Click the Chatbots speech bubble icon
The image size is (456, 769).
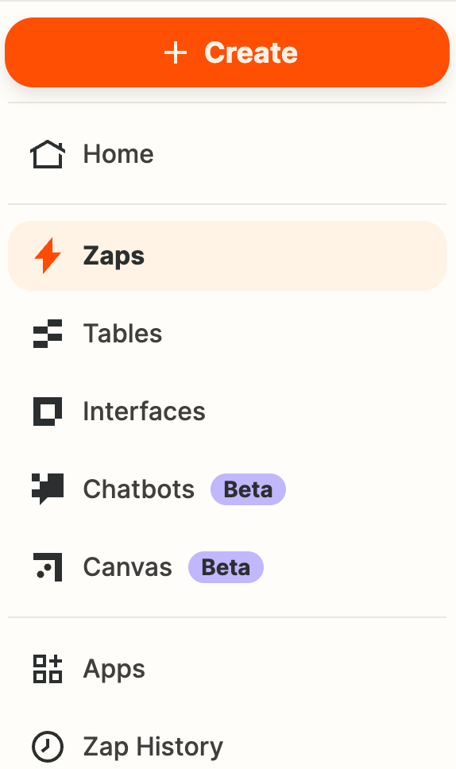coord(48,489)
